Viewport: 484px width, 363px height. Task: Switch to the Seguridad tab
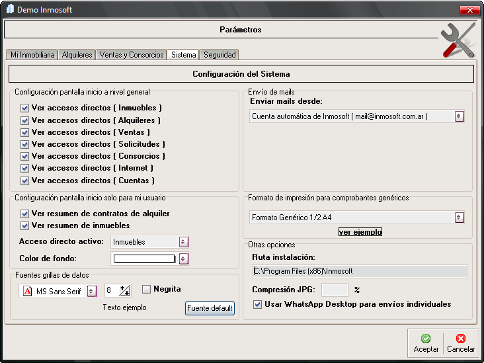(220, 55)
